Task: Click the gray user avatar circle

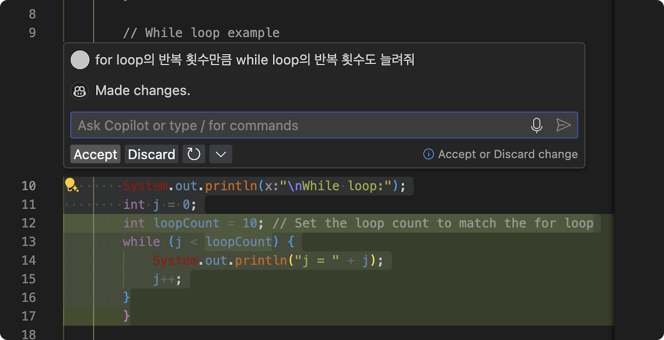Action: pos(79,60)
